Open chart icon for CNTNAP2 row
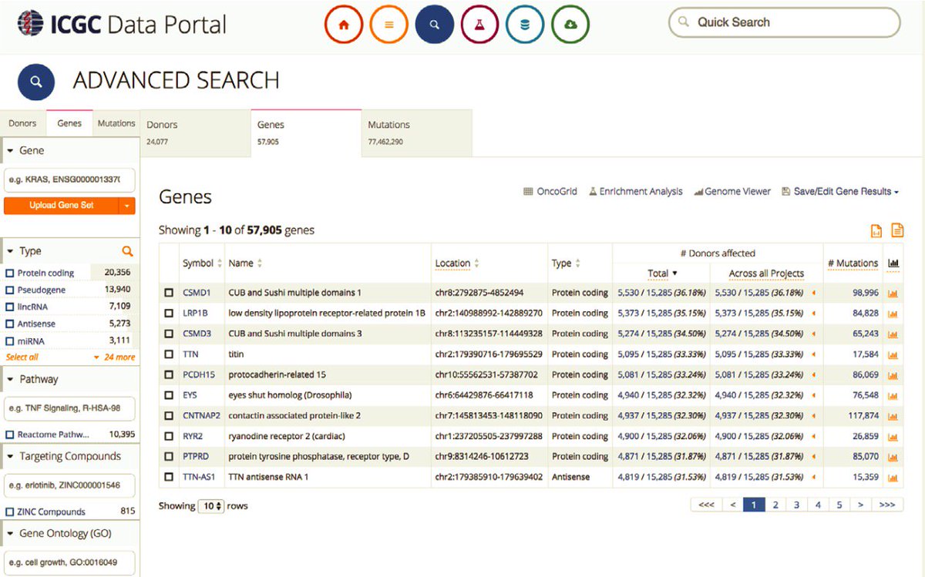The image size is (925, 577). pyautogui.click(x=893, y=416)
